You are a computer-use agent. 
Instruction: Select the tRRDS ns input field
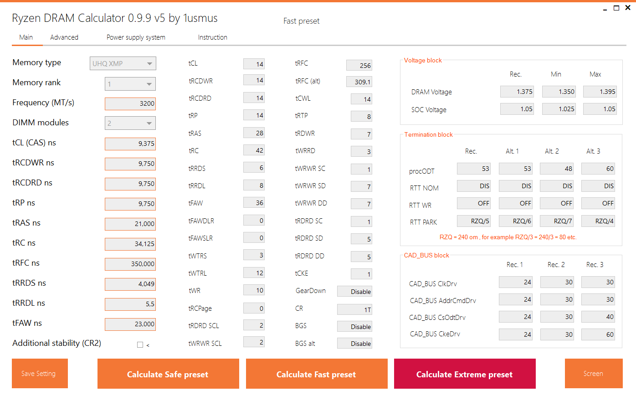tap(130, 284)
